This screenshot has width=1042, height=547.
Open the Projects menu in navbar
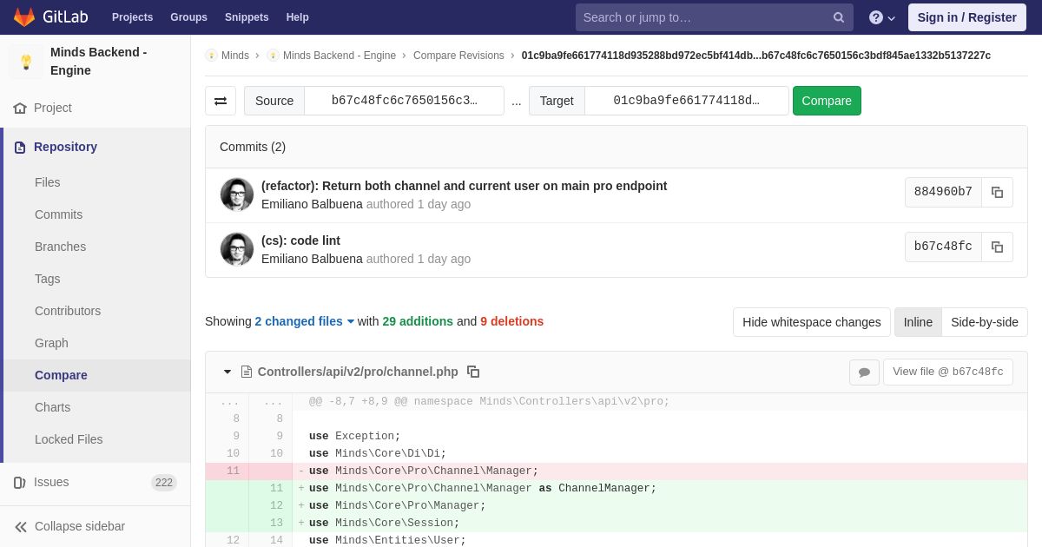(x=132, y=17)
